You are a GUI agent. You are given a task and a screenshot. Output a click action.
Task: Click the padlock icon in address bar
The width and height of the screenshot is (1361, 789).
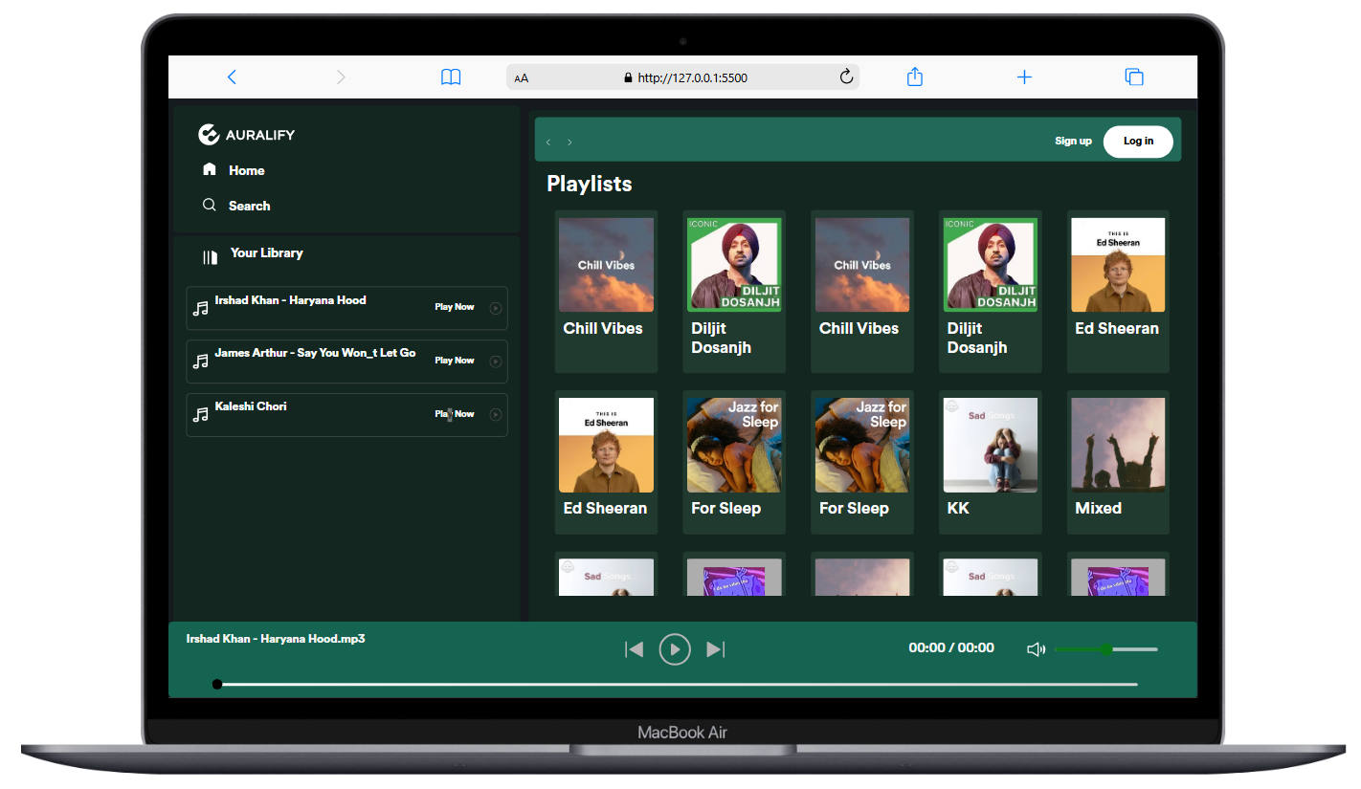[628, 78]
